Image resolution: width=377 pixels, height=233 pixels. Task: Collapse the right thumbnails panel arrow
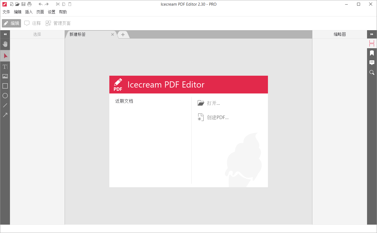click(x=372, y=34)
